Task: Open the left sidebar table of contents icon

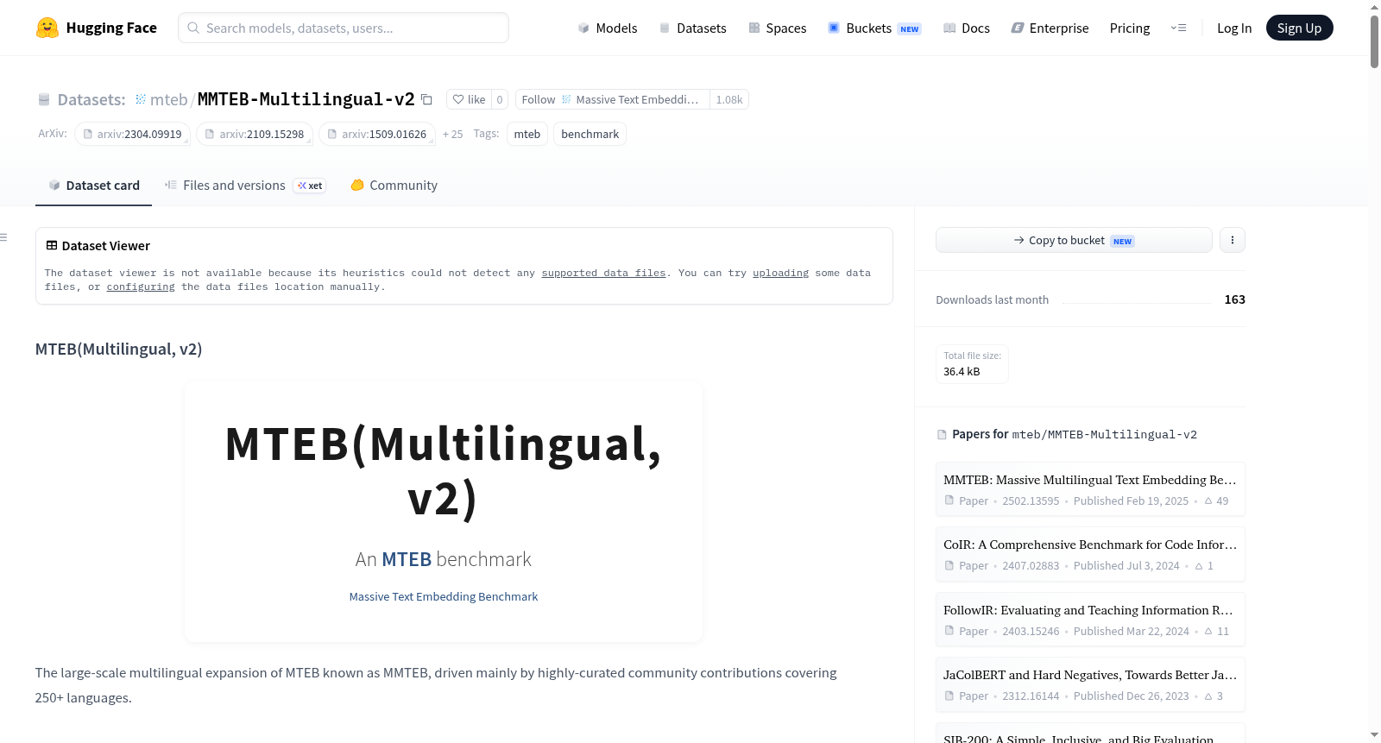Action: coord(3,237)
